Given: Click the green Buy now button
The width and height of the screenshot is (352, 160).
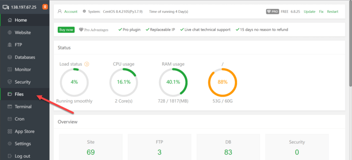Looking at the screenshot, I should [x=66, y=30].
